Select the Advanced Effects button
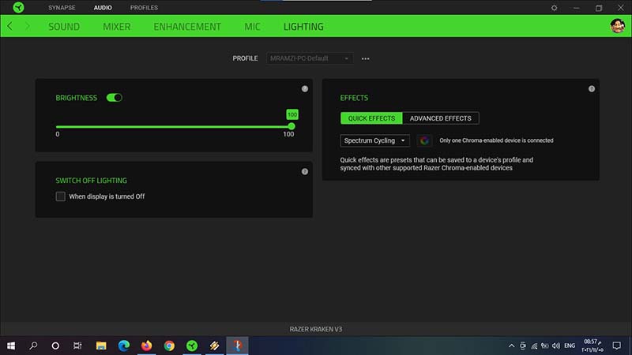 click(440, 118)
